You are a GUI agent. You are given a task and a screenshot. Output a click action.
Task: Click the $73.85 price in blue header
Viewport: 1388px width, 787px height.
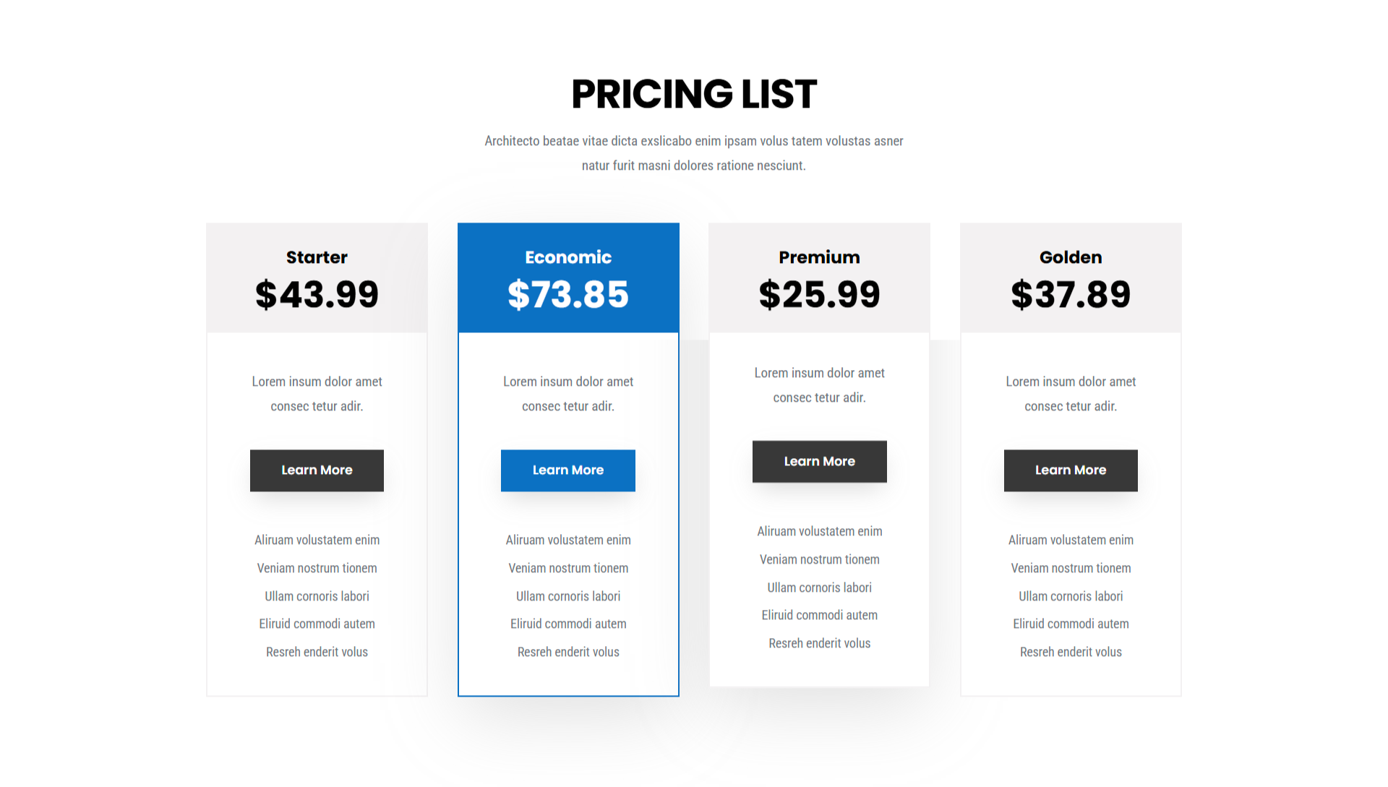pos(568,295)
